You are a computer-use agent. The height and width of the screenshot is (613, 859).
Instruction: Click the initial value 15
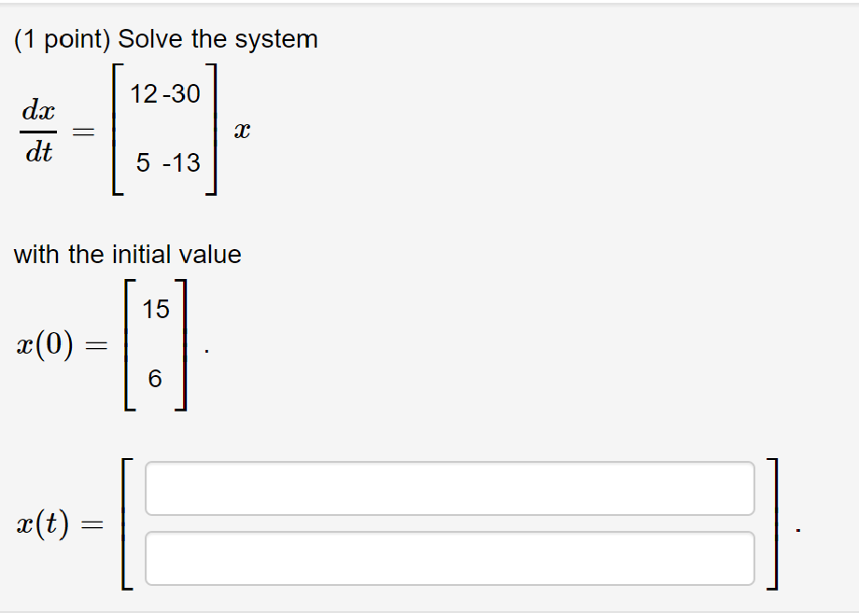(x=156, y=308)
